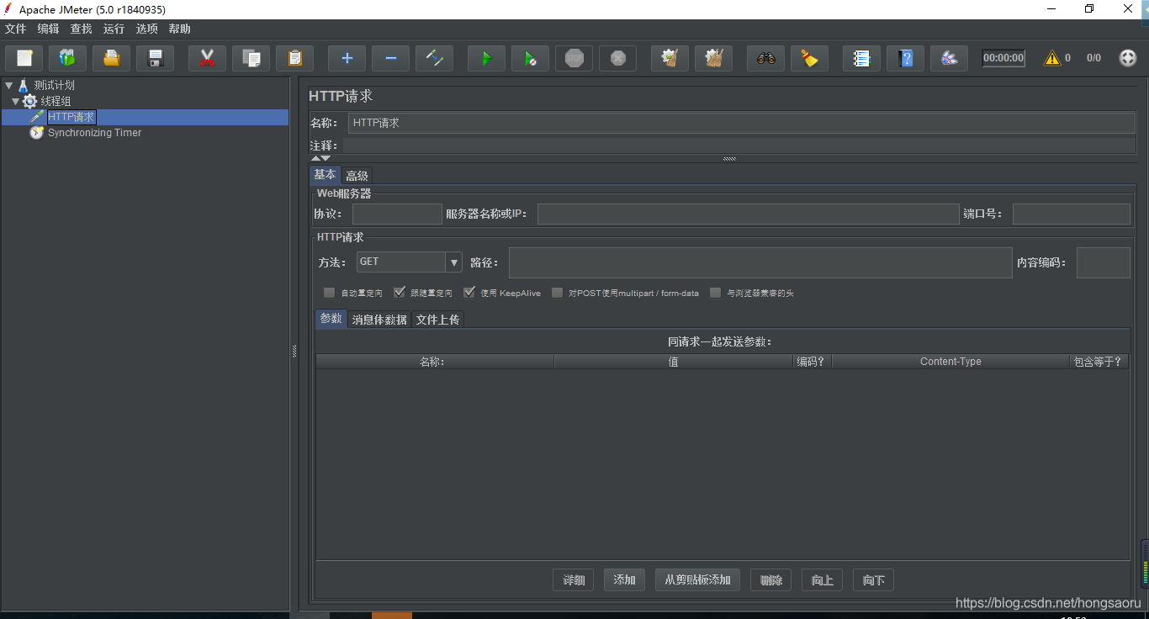
Task: Collapse the 测试计划 tree node
Action: [x=8, y=85]
